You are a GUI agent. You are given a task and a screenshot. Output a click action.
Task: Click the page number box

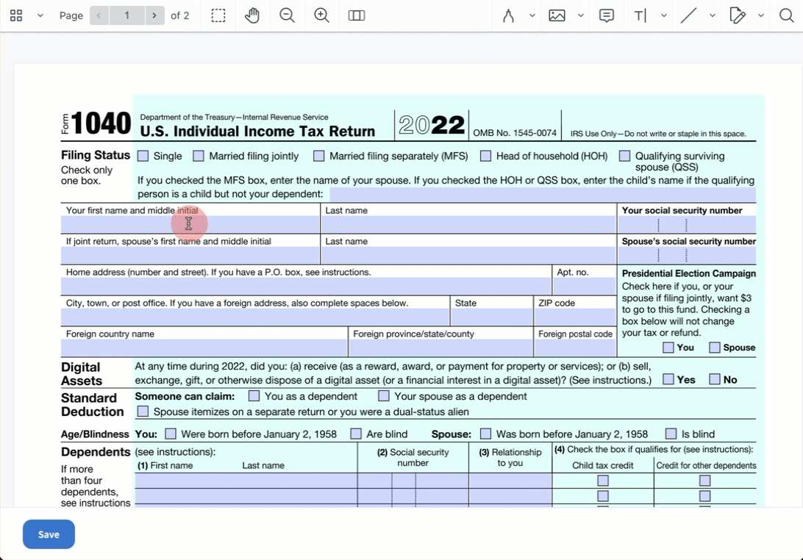[126, 15]
